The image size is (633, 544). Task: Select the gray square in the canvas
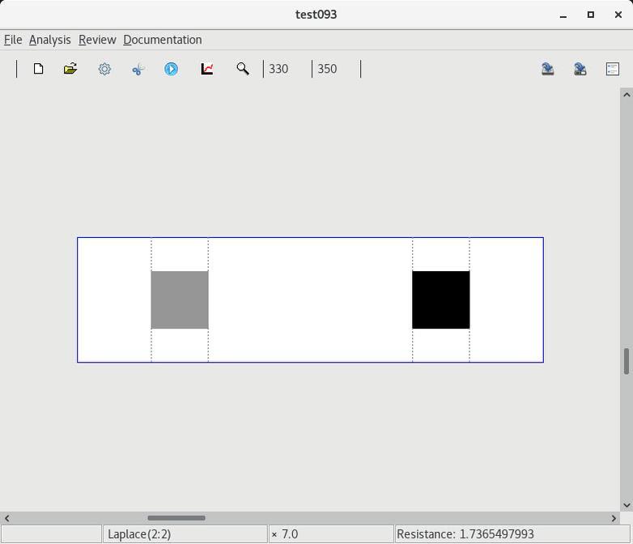[x=180, y=300]
